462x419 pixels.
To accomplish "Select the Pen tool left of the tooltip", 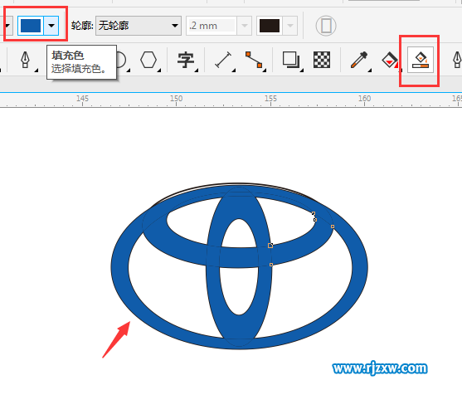I will coord(26,60).
